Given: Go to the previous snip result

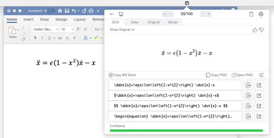Looking at the screenshot, I should 170,14.
